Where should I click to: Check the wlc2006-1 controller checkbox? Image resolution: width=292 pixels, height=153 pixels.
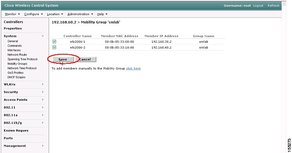[54, 42]
